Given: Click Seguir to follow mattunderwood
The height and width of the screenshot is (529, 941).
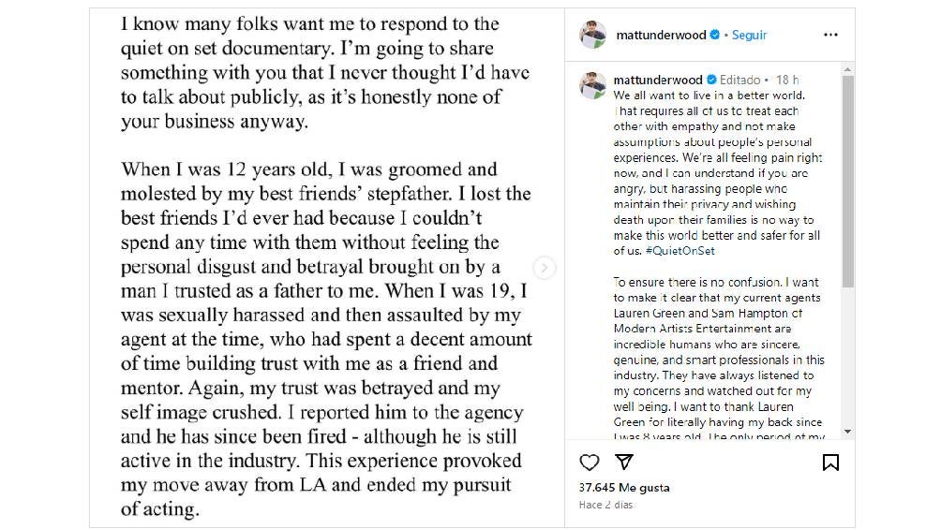Looking at the screenshot, I should (749, 35).
